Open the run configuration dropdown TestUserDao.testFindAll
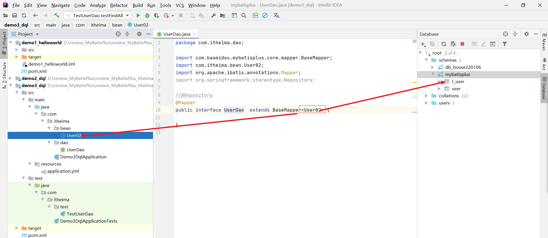 [97, 15]
